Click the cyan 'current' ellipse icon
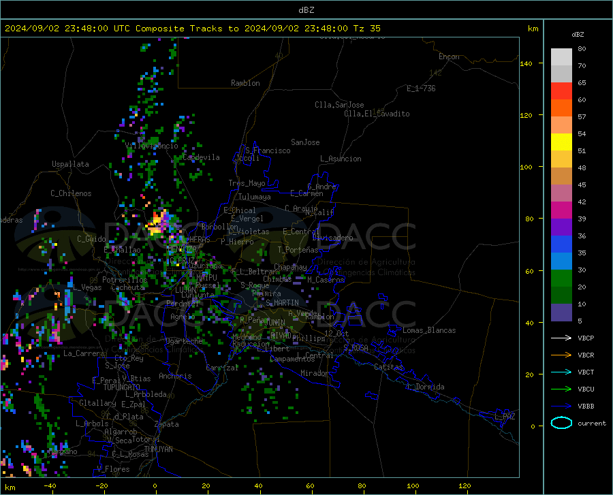The width and height of the screenshot is (613, 495). pyautogui.click(x=561, y=423)
